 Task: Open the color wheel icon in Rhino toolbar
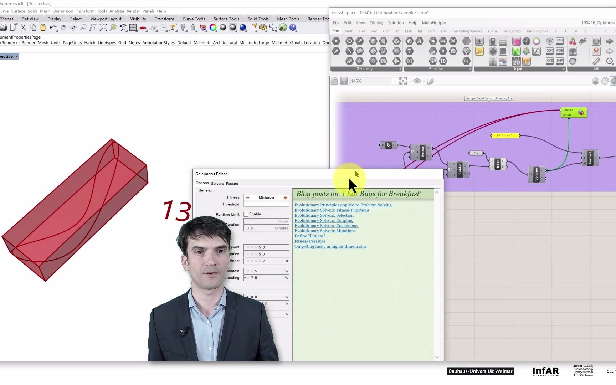[213, 27]
